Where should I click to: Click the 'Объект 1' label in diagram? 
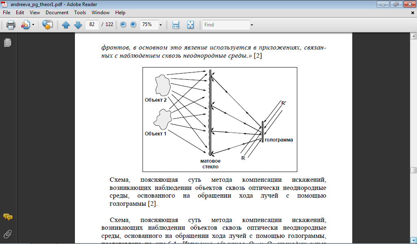pos(156,133)
